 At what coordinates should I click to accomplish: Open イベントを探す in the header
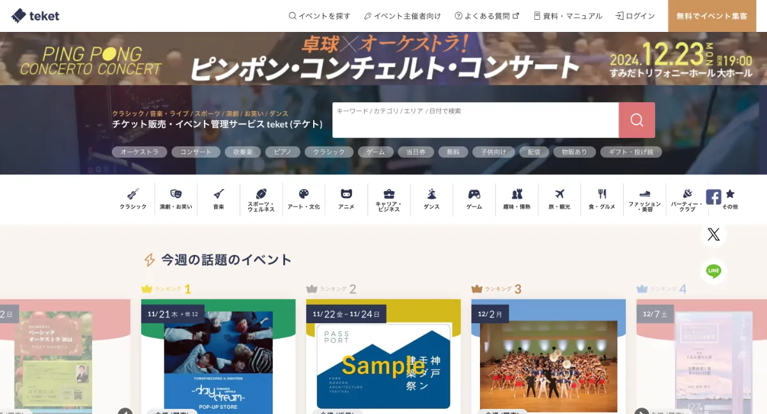point(320,16)
